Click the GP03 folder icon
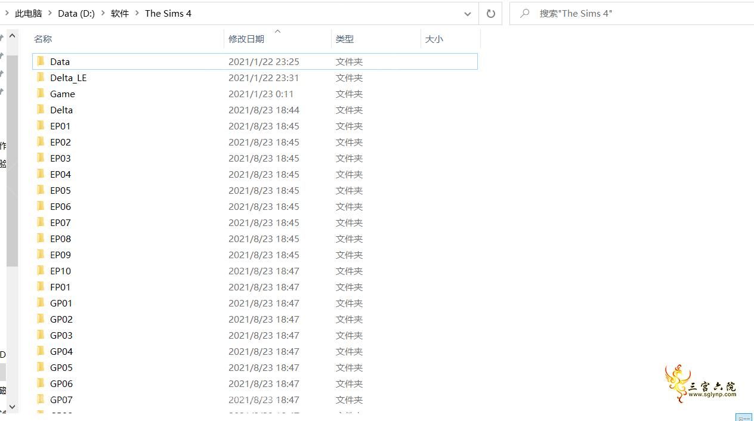This screenshot has width=754, height=421. tap(41, 335)
